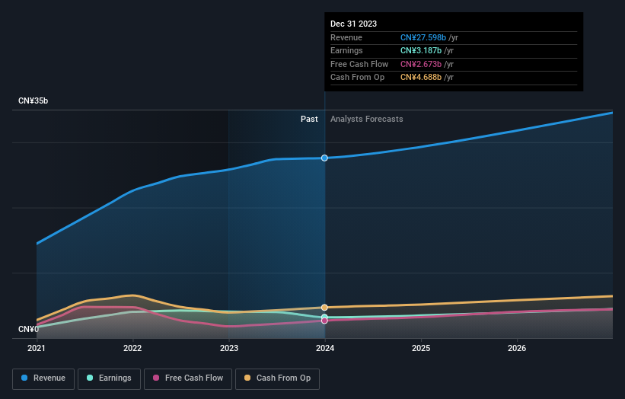Viewport: 625px width, 399px height.
Task: Click the 'Past' section label
Action: 309,119
